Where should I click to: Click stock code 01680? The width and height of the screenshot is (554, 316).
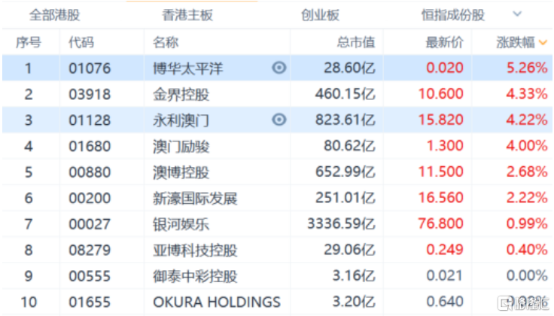pos(89,146)
